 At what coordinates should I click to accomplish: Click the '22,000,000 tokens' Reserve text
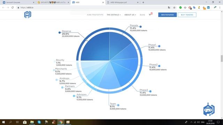[71, 36]
